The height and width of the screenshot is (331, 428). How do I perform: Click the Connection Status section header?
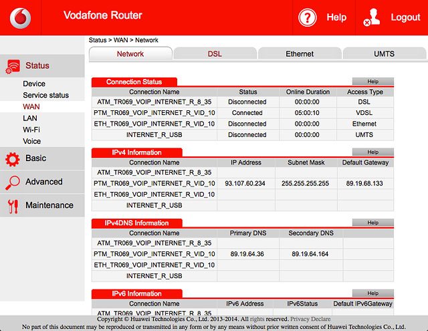(134, 82)
